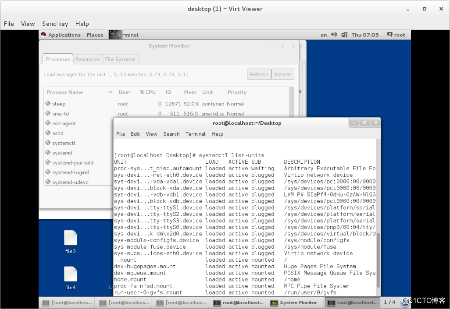Open the View dropdown in System Monitor
450x309 pixels.
[282, 74]
